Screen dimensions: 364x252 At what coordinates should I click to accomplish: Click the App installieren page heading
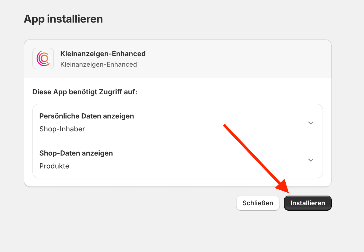(x=64, y=19)
